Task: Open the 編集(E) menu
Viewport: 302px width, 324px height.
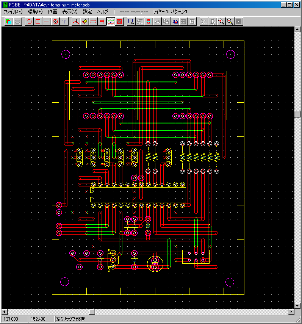Action: 35,12
